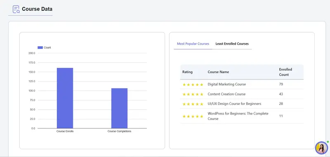Click enrolled count 11

[x=281, y=116]
